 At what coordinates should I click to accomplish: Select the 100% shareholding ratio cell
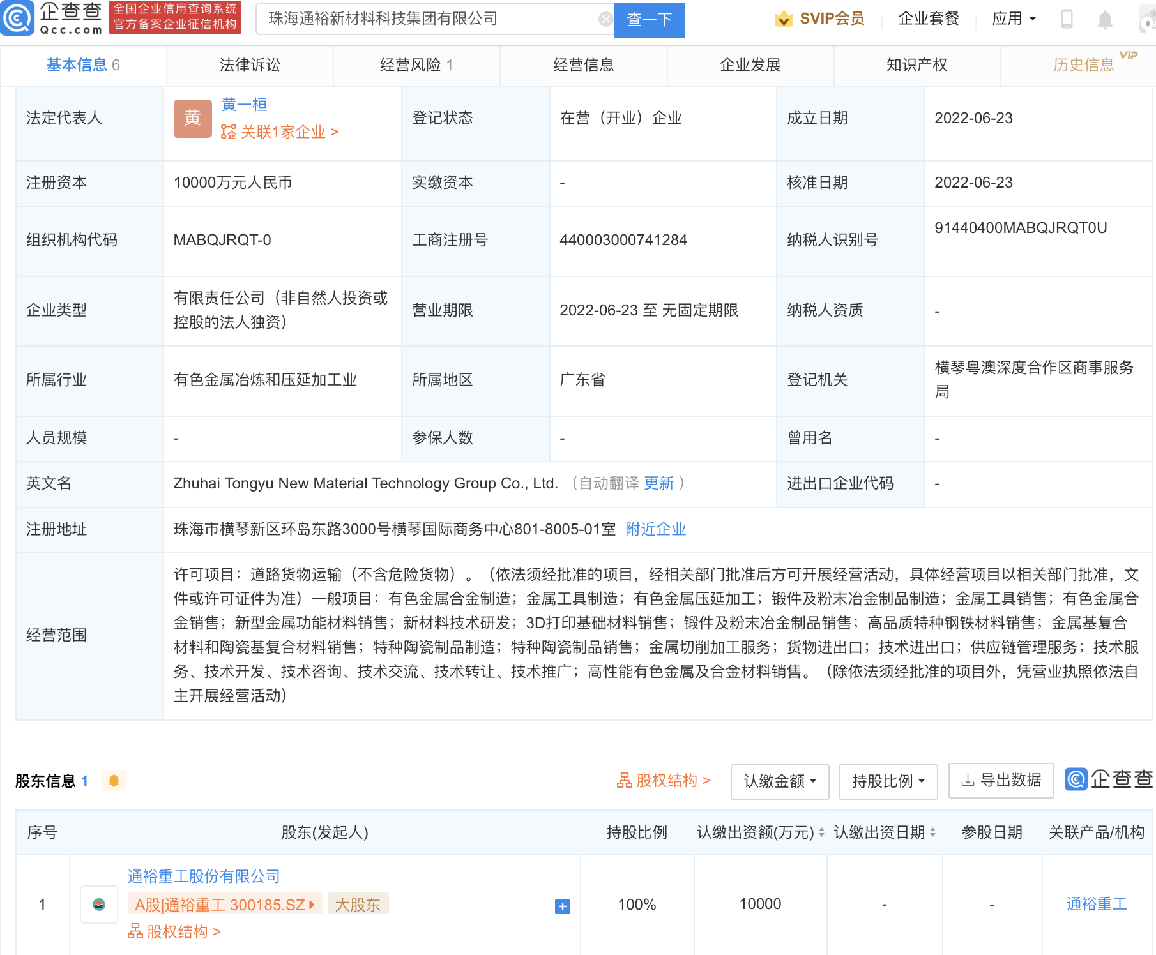click(x=637, y=905)
